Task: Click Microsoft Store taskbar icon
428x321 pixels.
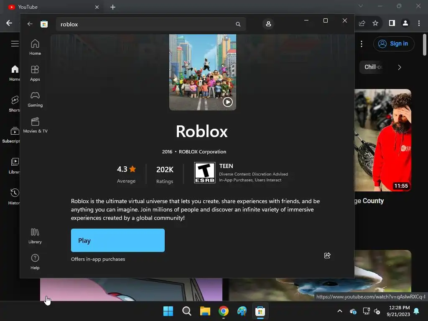Action: (x=260, y=311)
